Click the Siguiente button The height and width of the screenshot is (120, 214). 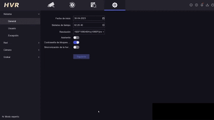(x=81, y=57)
